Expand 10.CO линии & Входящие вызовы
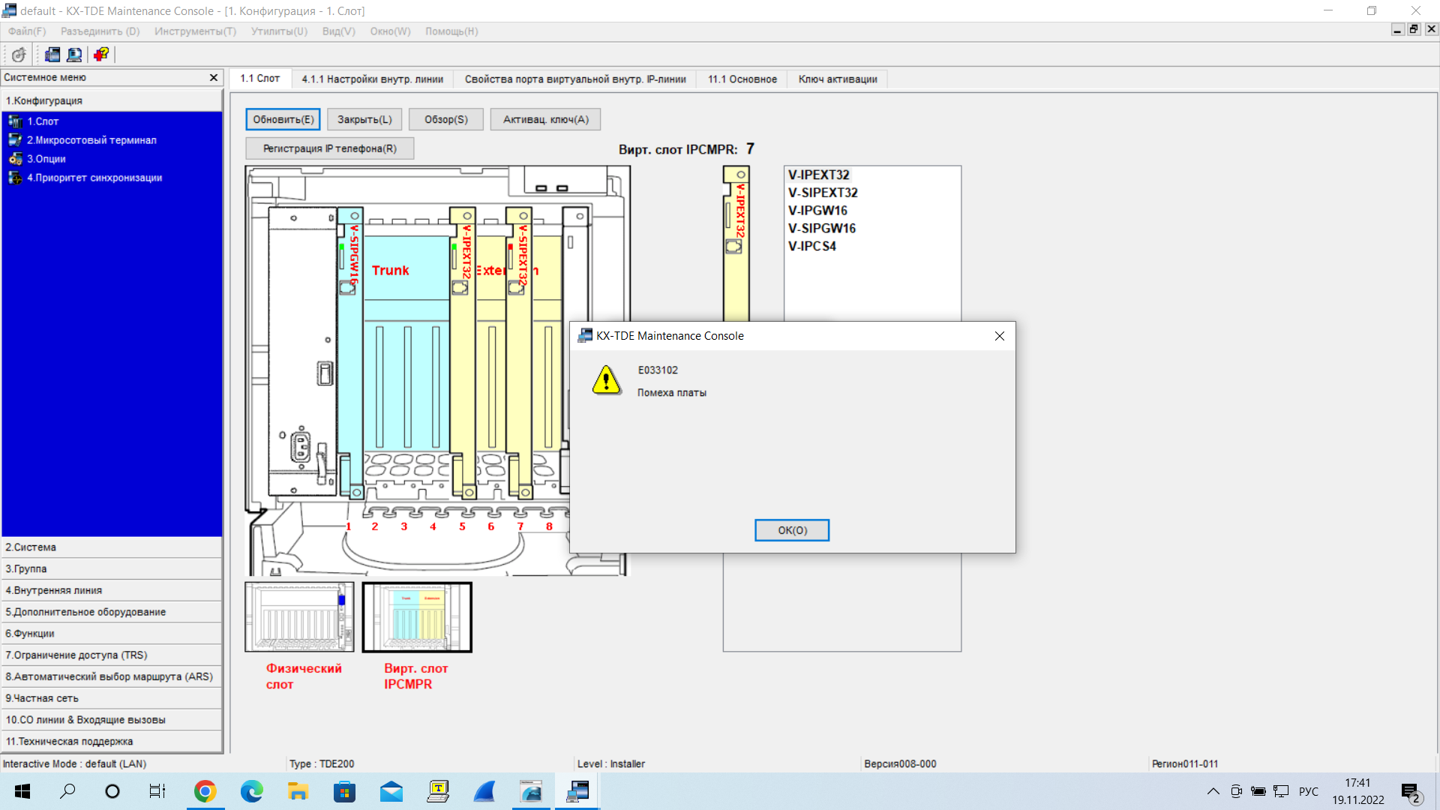This screenshot has width=1440, height=810. click(112, 720)
